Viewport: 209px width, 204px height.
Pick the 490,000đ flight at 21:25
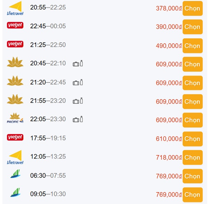pos(193,46)
